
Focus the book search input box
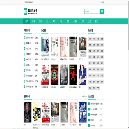(x=92, y=11)
